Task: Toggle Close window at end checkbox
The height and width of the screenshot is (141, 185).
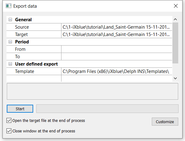Action: click(9, 131)
